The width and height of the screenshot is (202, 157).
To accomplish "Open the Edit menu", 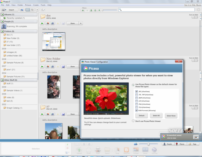I will click(x=8, y=5).
